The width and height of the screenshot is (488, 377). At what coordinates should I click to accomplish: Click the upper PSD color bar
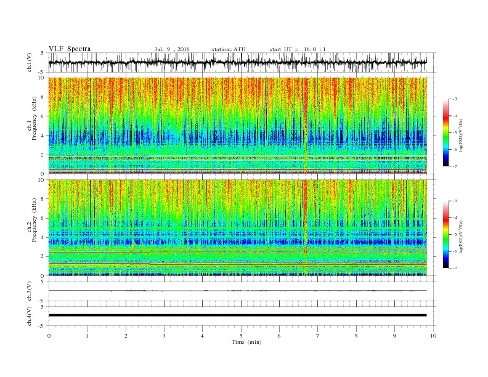(445, 132)
